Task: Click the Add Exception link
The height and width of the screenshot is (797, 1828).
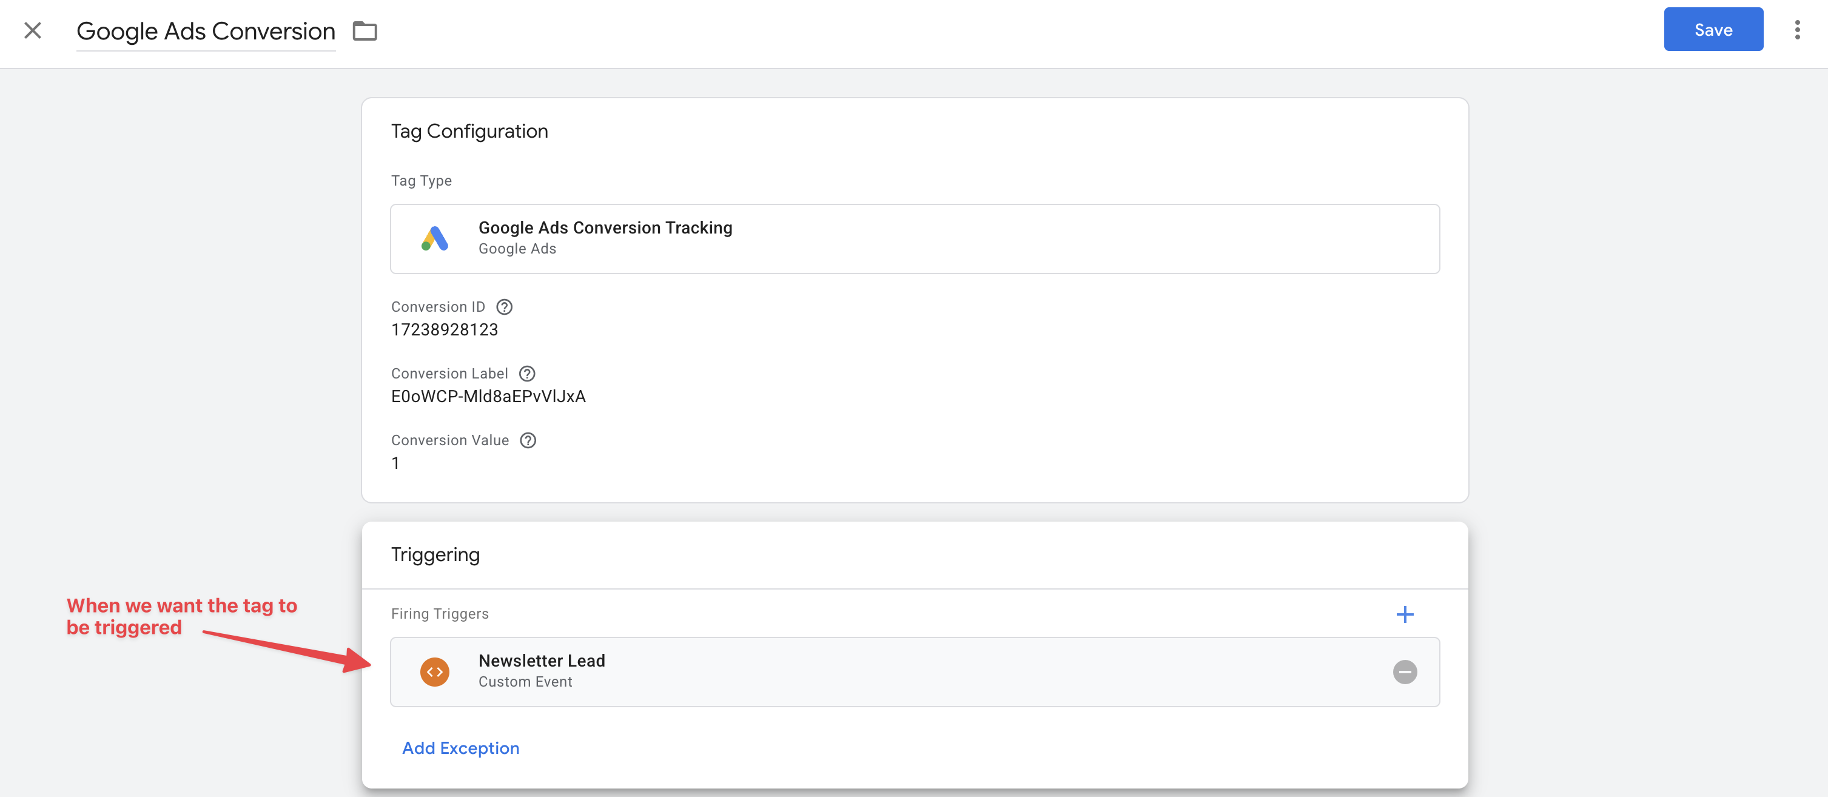Action: pyautogui.click(x=460, y=748)
